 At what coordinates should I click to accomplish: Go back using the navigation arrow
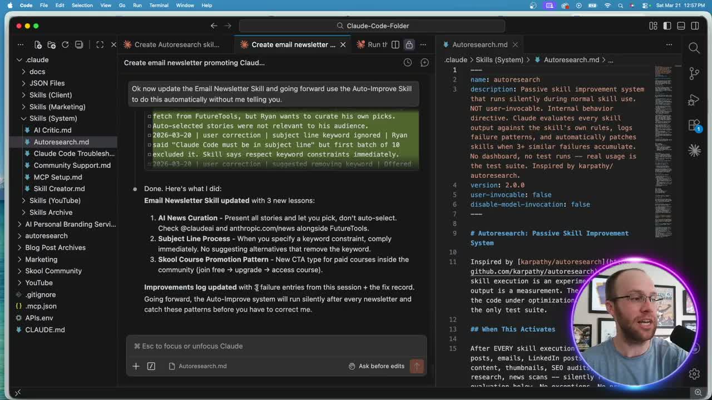pyautogui.click(x=214, y=26)
